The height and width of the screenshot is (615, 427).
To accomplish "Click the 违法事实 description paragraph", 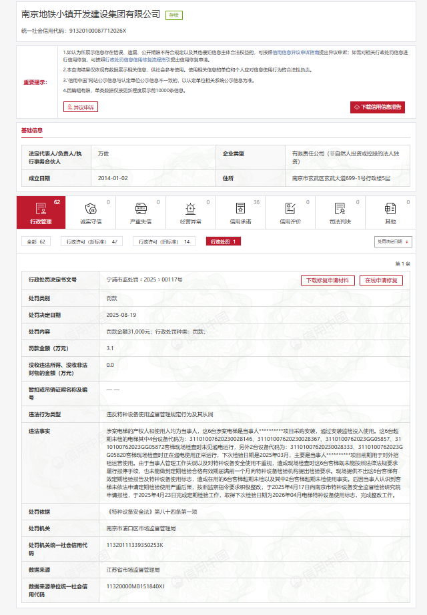I will point(254,463).
